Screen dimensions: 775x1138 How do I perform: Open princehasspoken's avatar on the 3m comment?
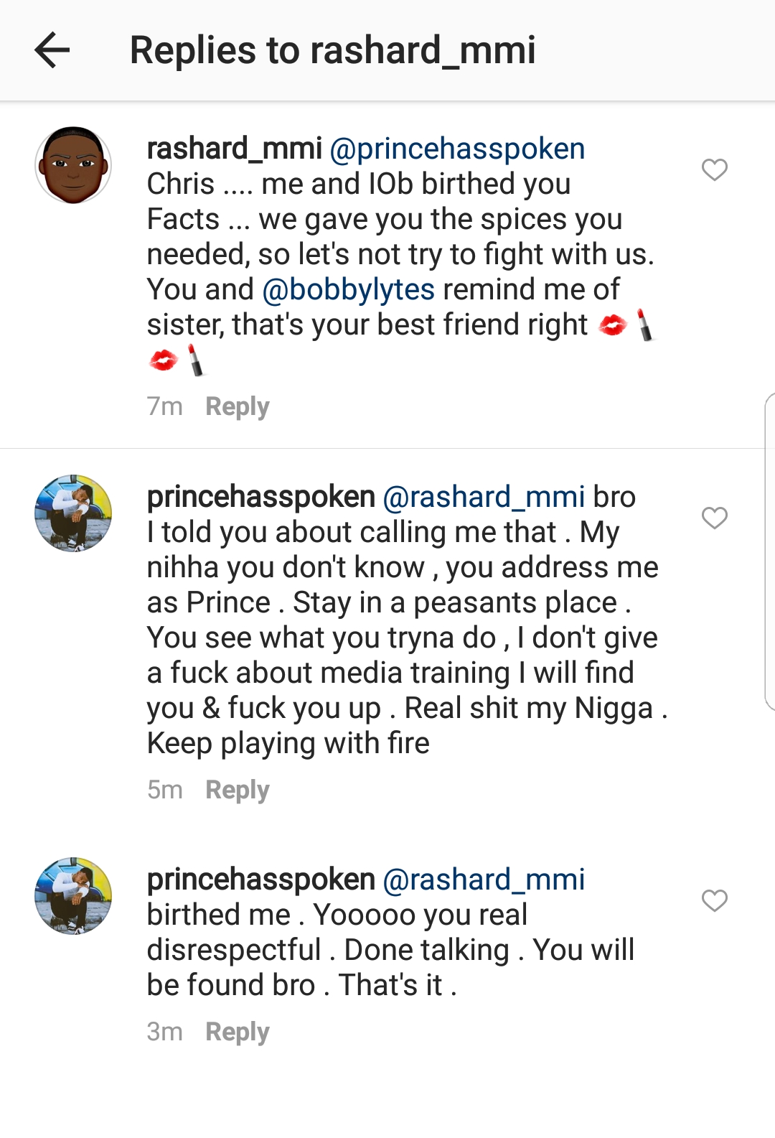[x=73, y=895]
